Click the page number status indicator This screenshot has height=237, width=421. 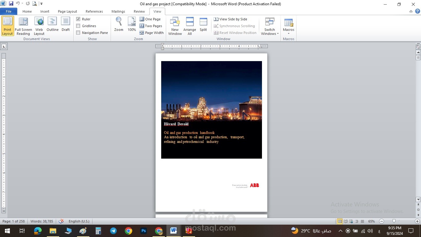[x=14, y=221]
